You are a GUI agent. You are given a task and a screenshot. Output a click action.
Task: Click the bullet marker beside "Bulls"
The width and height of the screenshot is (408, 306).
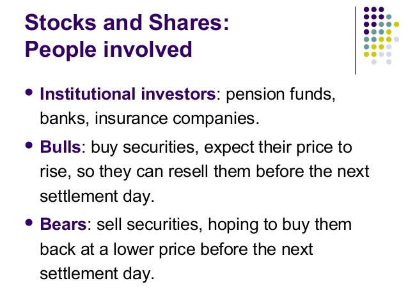pos(29,146)
